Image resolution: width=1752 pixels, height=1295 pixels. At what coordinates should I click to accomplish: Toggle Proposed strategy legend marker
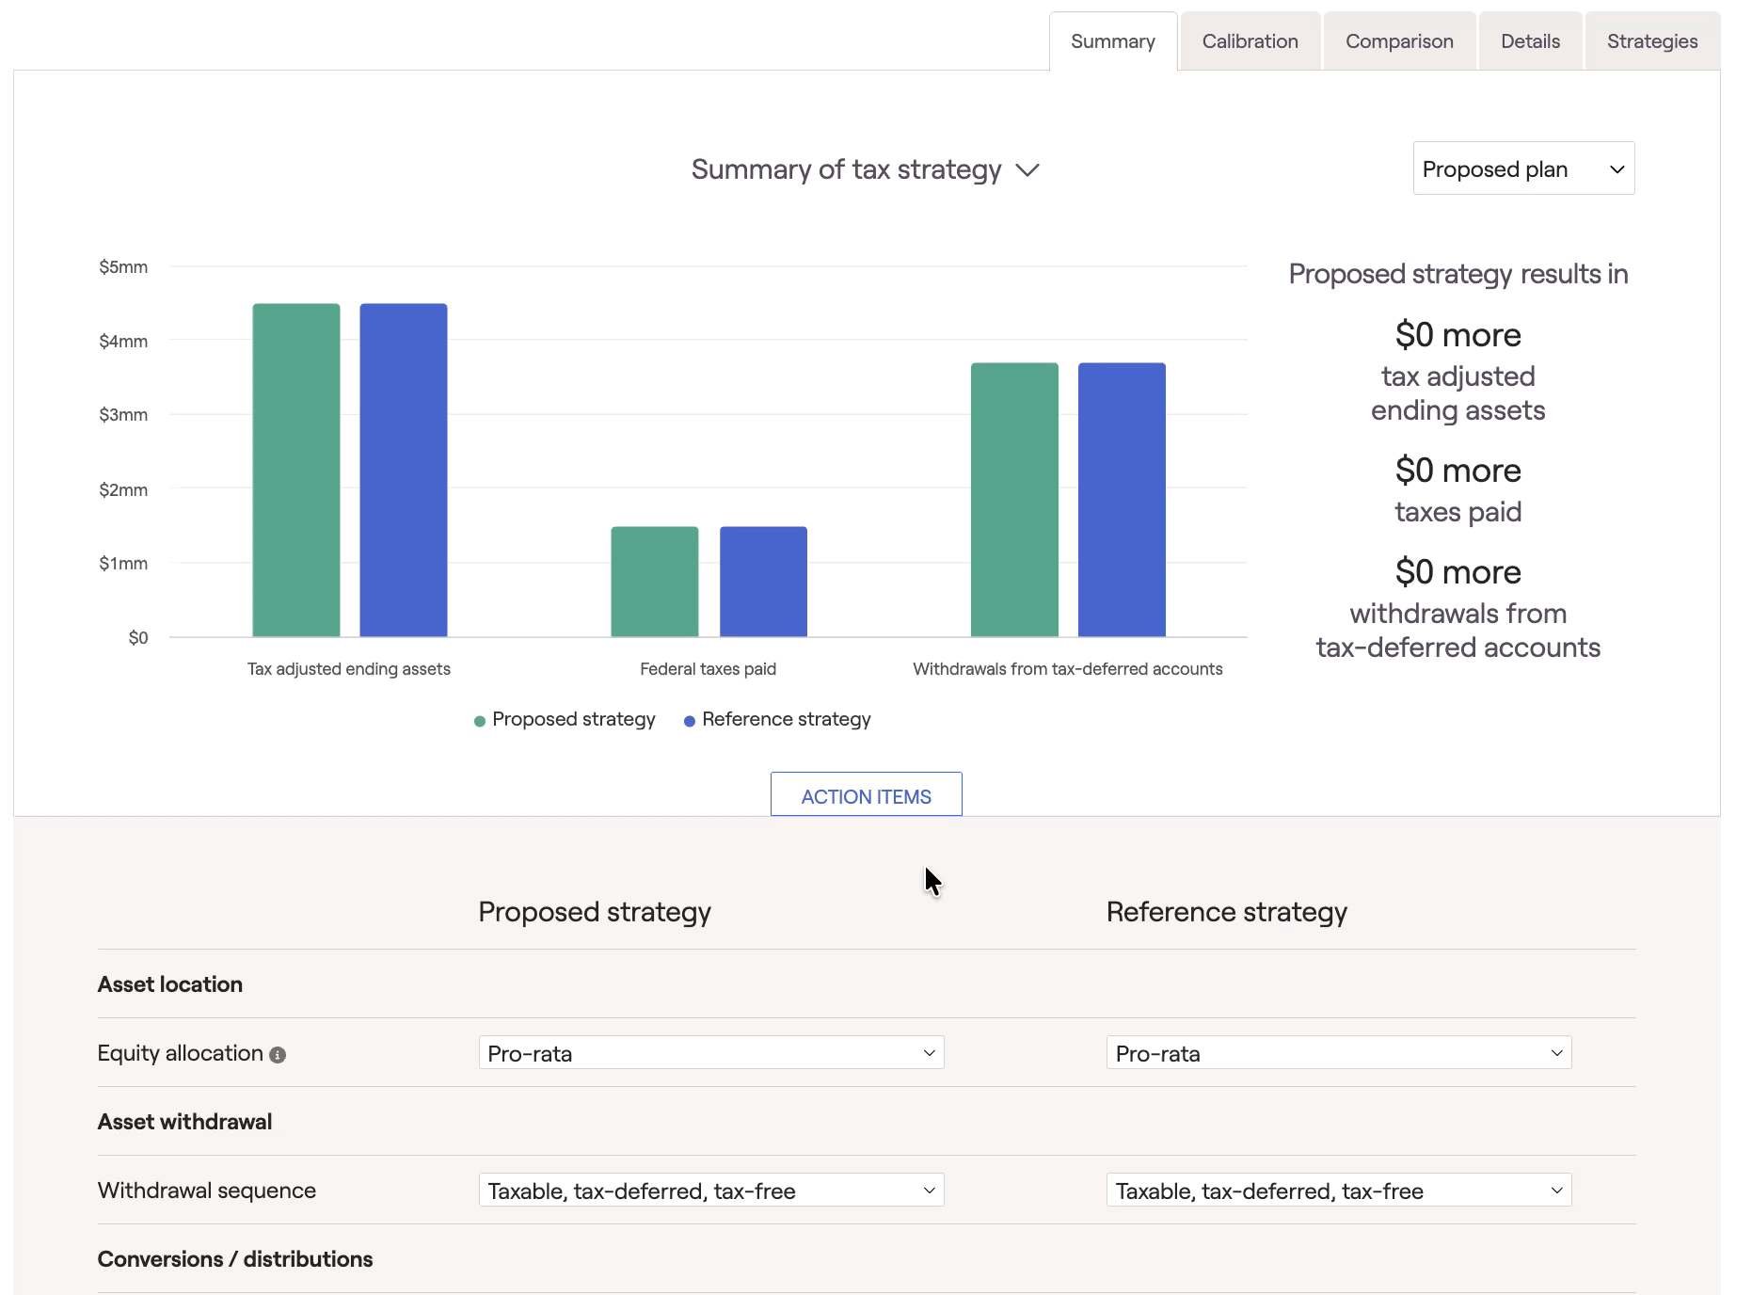pyautogui.click(x=480, y=721)
